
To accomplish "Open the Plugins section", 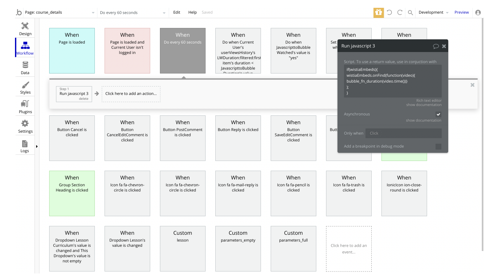I will (25, 107).
